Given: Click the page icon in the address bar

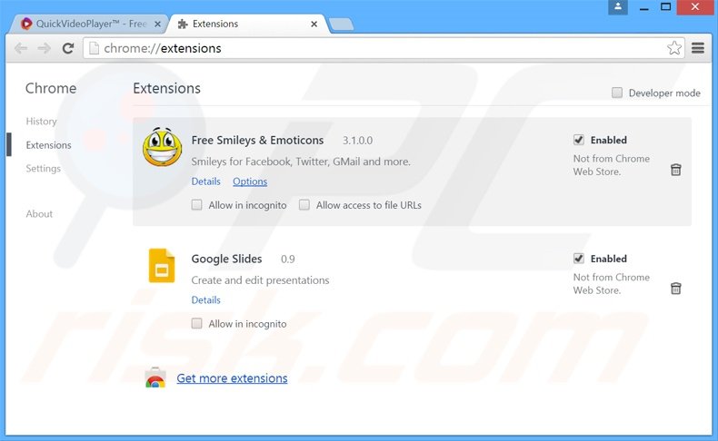Looking at the screenshot, I should coord(94,48).
